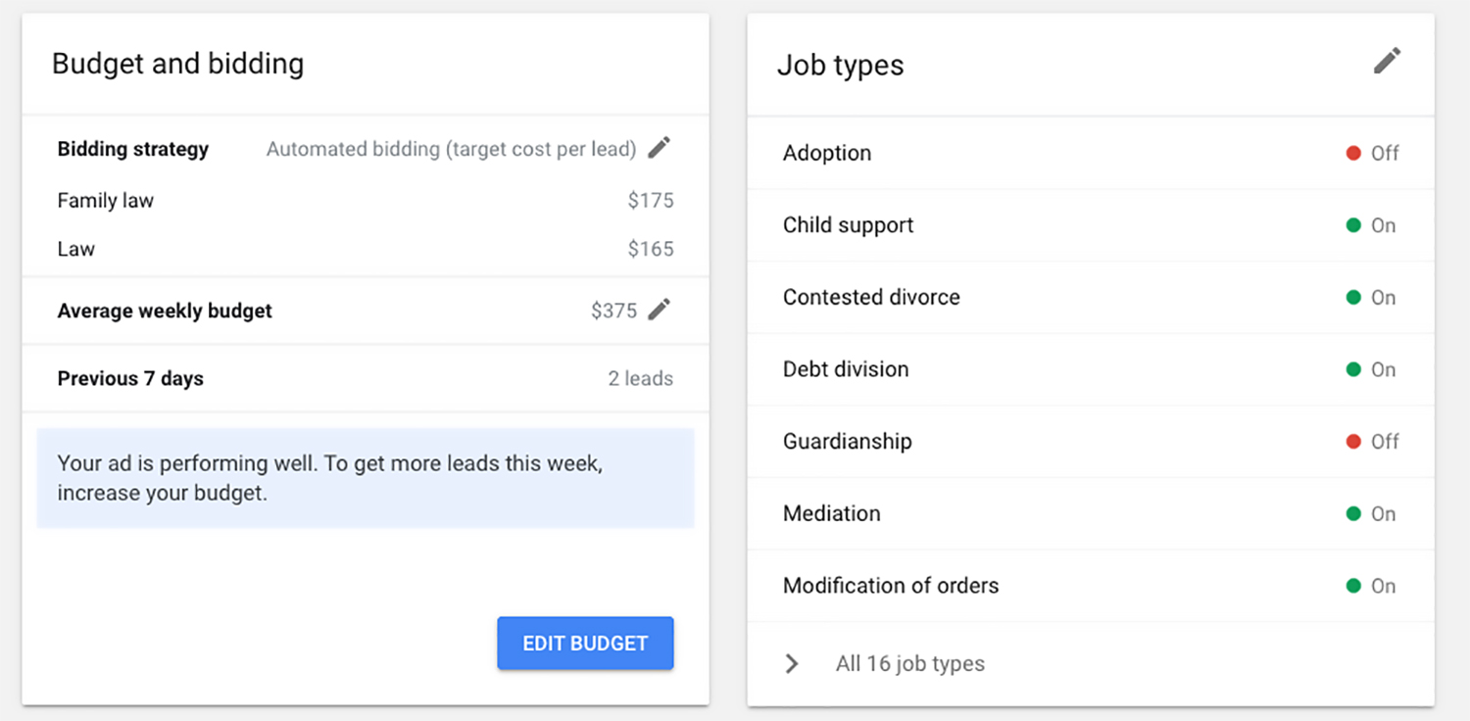Image resolution: width=1470 pixels, height=721 pixels.
Task: Click the blue EDIT BUDGET button
Action: click(585, 644)
